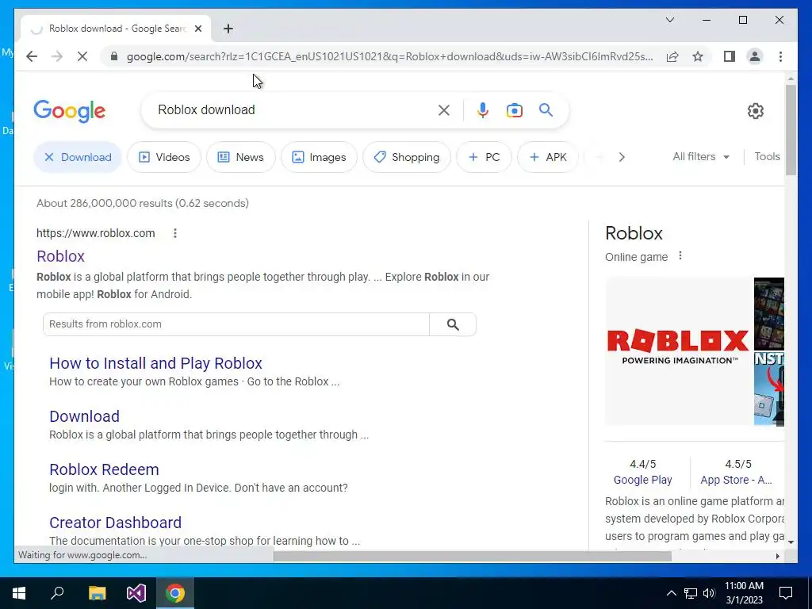
Task: Switch to Images results
Action: (x=319, y=157)
